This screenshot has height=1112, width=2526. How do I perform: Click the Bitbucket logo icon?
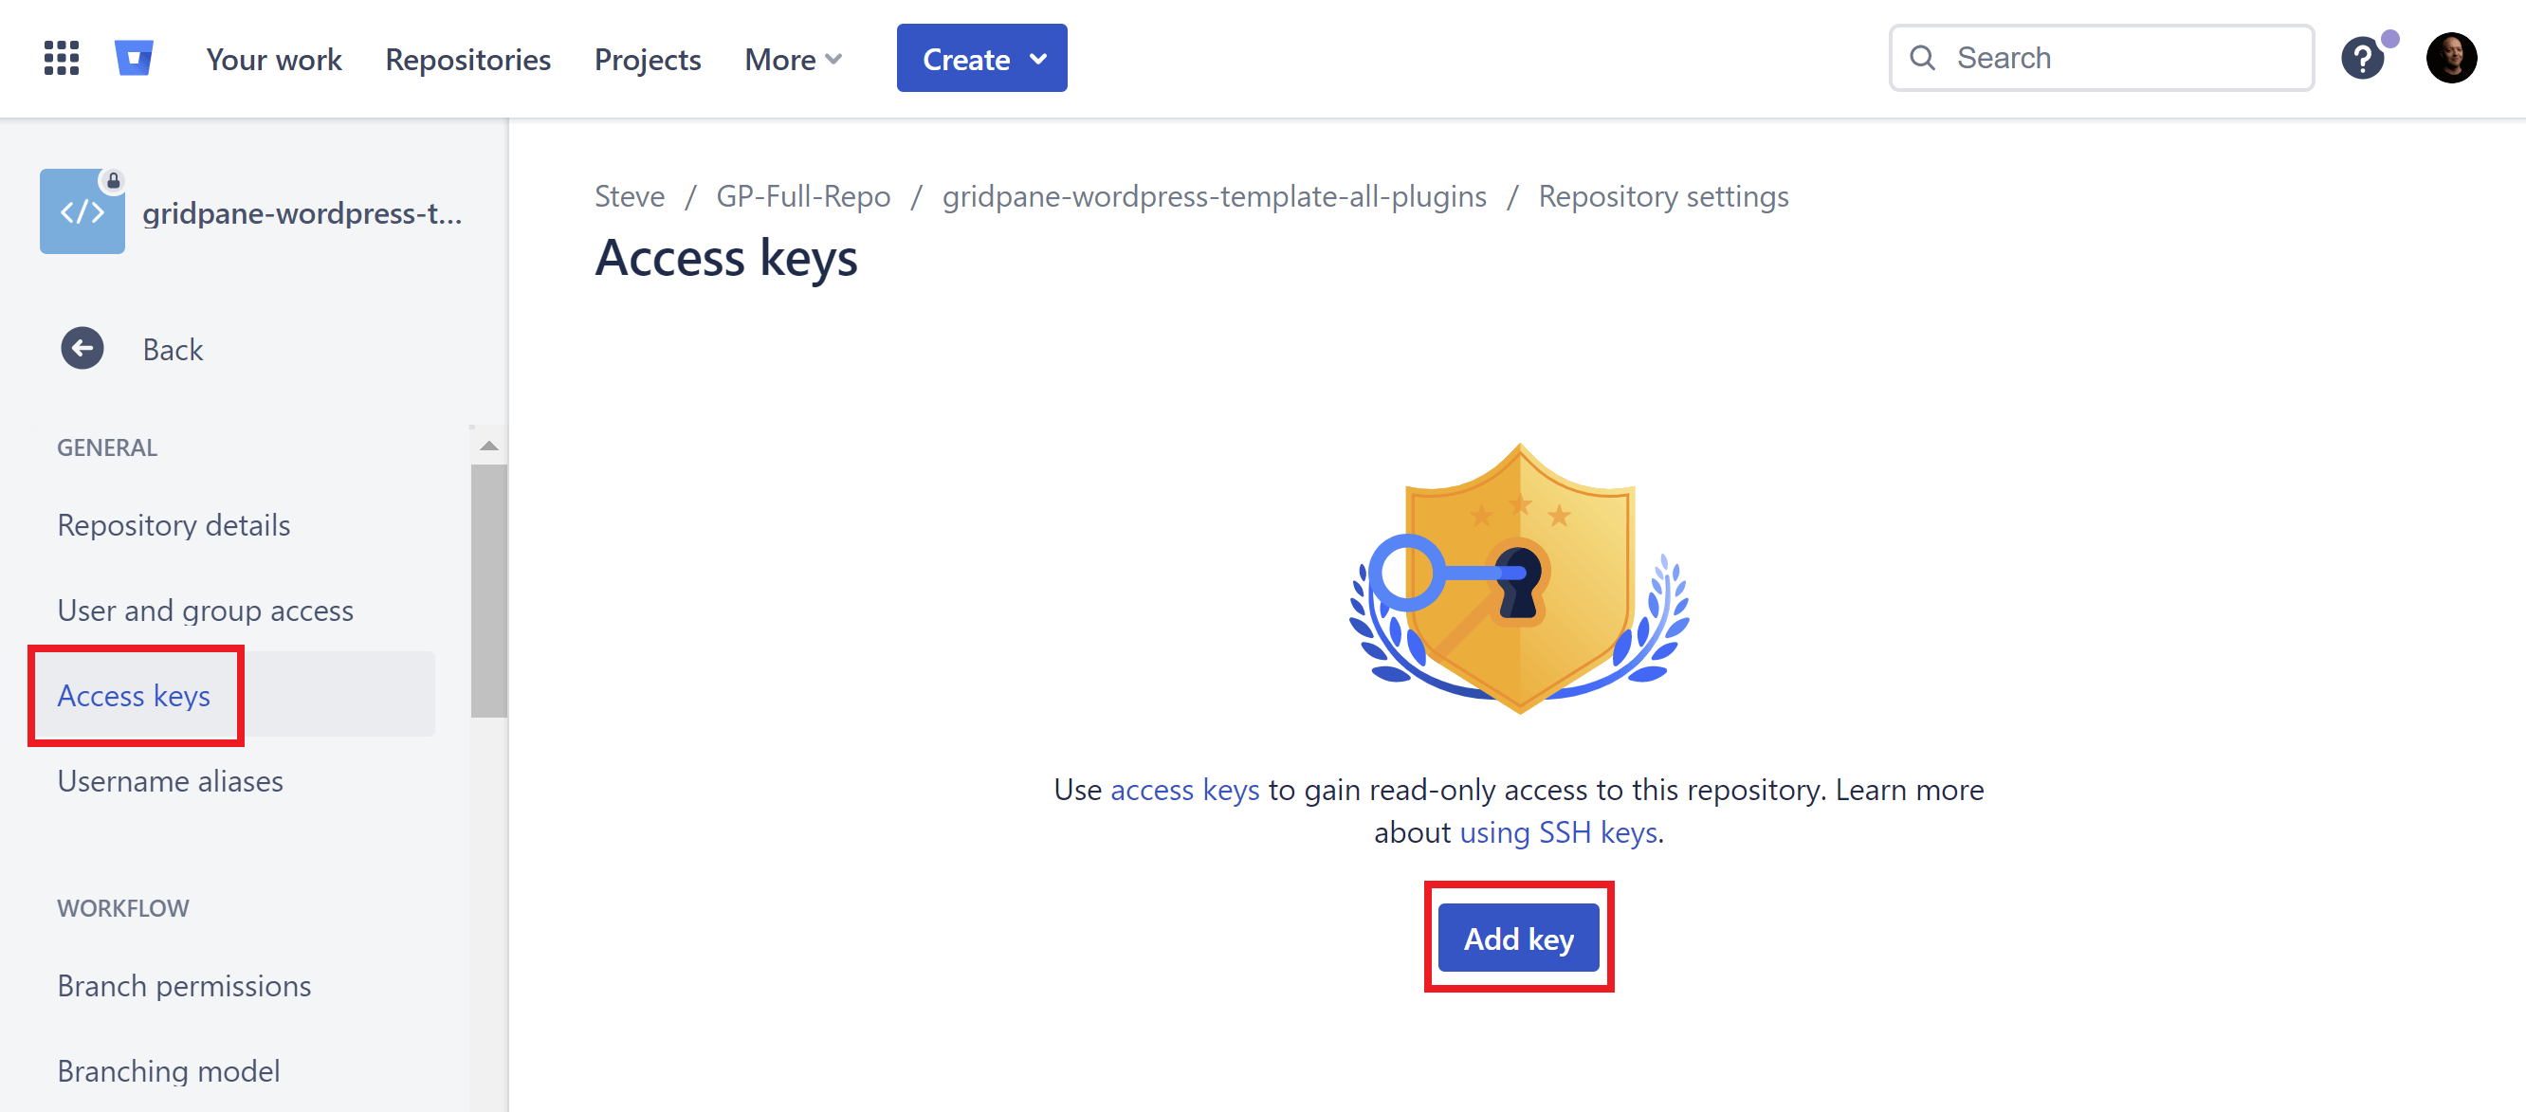tap(135, 58)
